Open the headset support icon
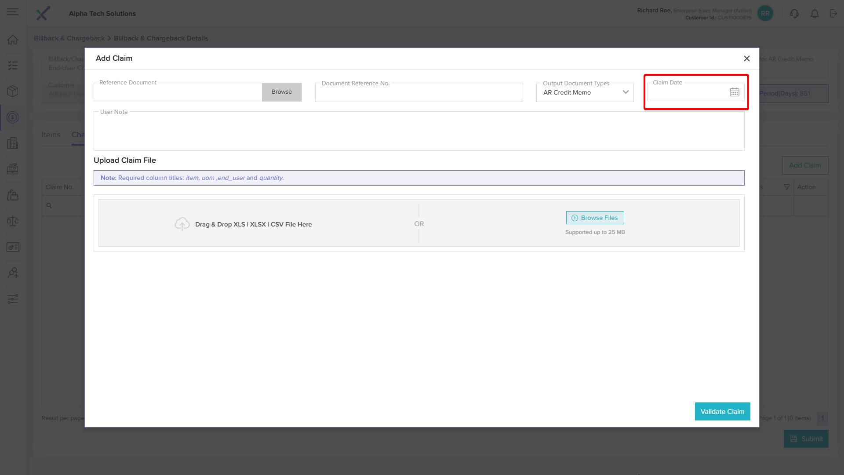This screenshot has width=844, height=475. pyautogui.click(x=794, y=14)
